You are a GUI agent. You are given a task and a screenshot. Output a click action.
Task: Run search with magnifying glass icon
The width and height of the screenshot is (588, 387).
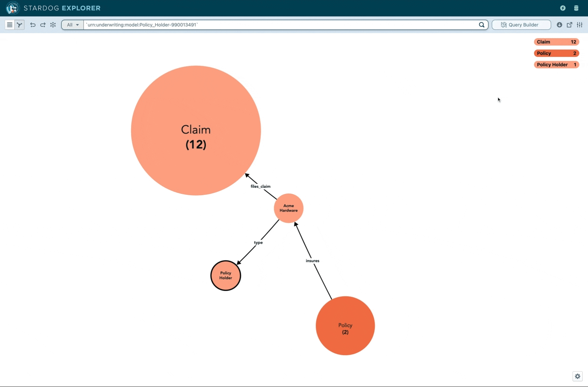coord(482,25)
